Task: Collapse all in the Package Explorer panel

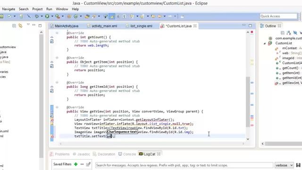Action: 14,26
